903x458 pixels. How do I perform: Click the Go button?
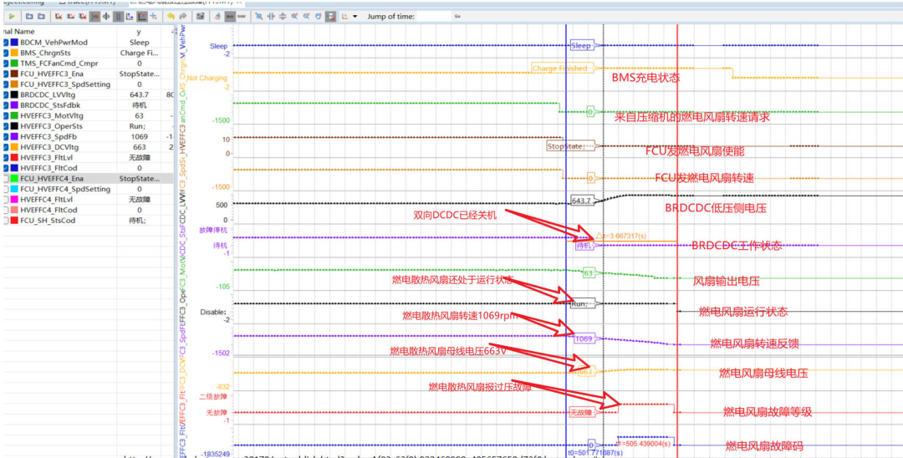click(x=457, y=16)
